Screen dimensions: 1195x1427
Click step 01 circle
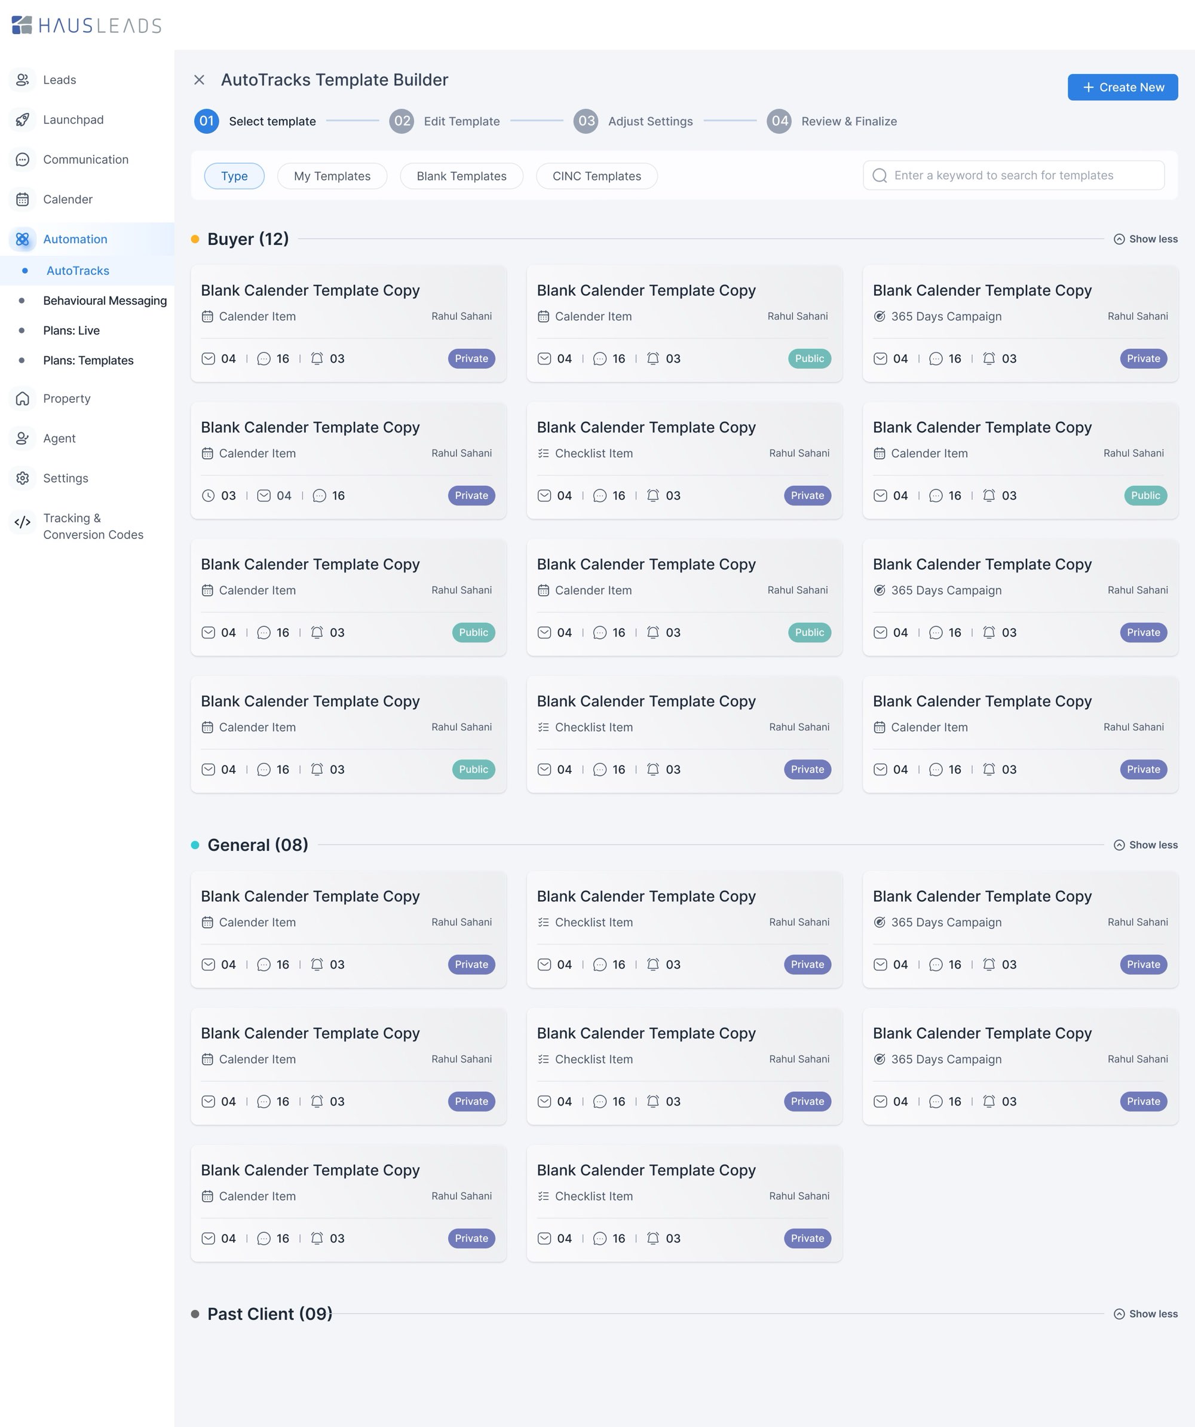[x=207, y=121]
